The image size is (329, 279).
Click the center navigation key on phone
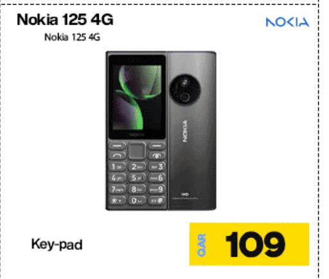coord(137,150)
